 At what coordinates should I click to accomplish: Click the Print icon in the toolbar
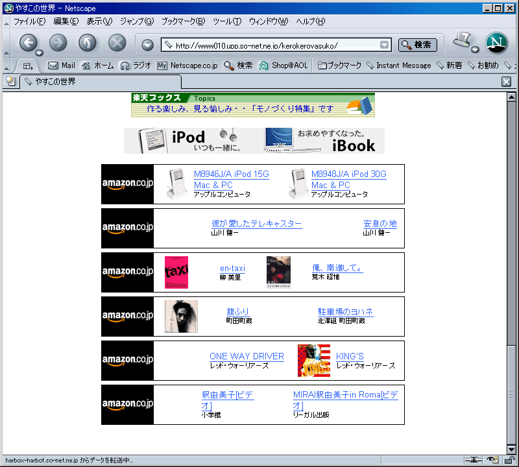click(x=462, y=40)
